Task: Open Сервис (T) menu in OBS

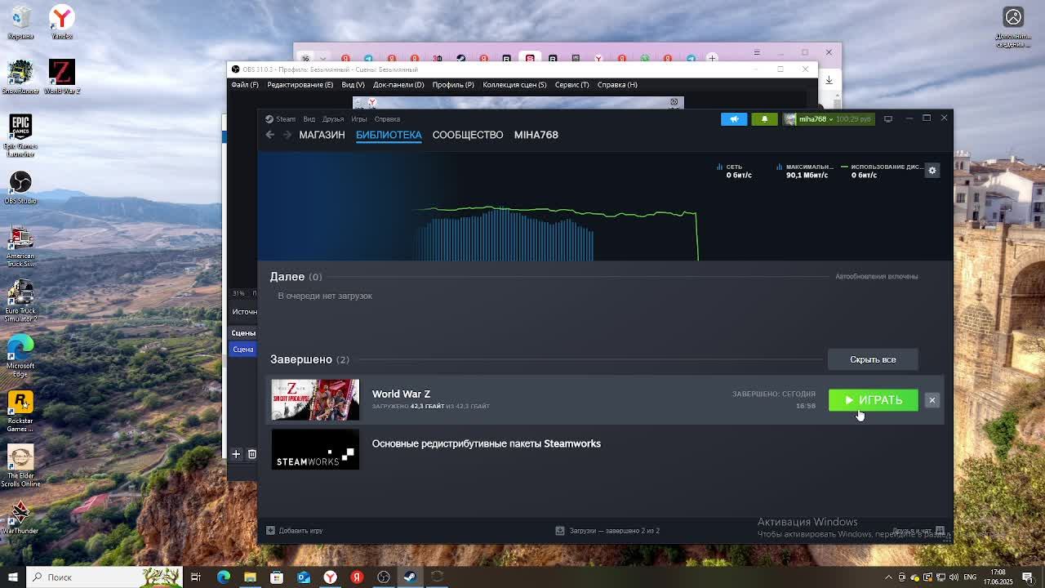Action: pos(571,85)
